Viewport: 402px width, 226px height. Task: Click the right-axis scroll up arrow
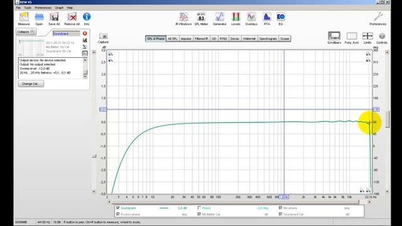click(x=387, y=52)
